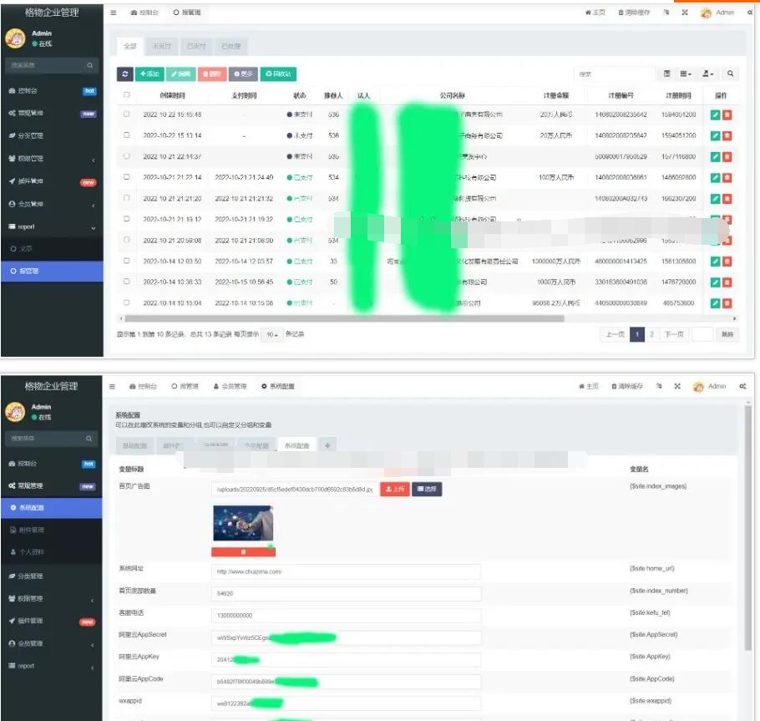Switch to the 已支付 filter tab
760x721 pixels.
tap(196, 46)
